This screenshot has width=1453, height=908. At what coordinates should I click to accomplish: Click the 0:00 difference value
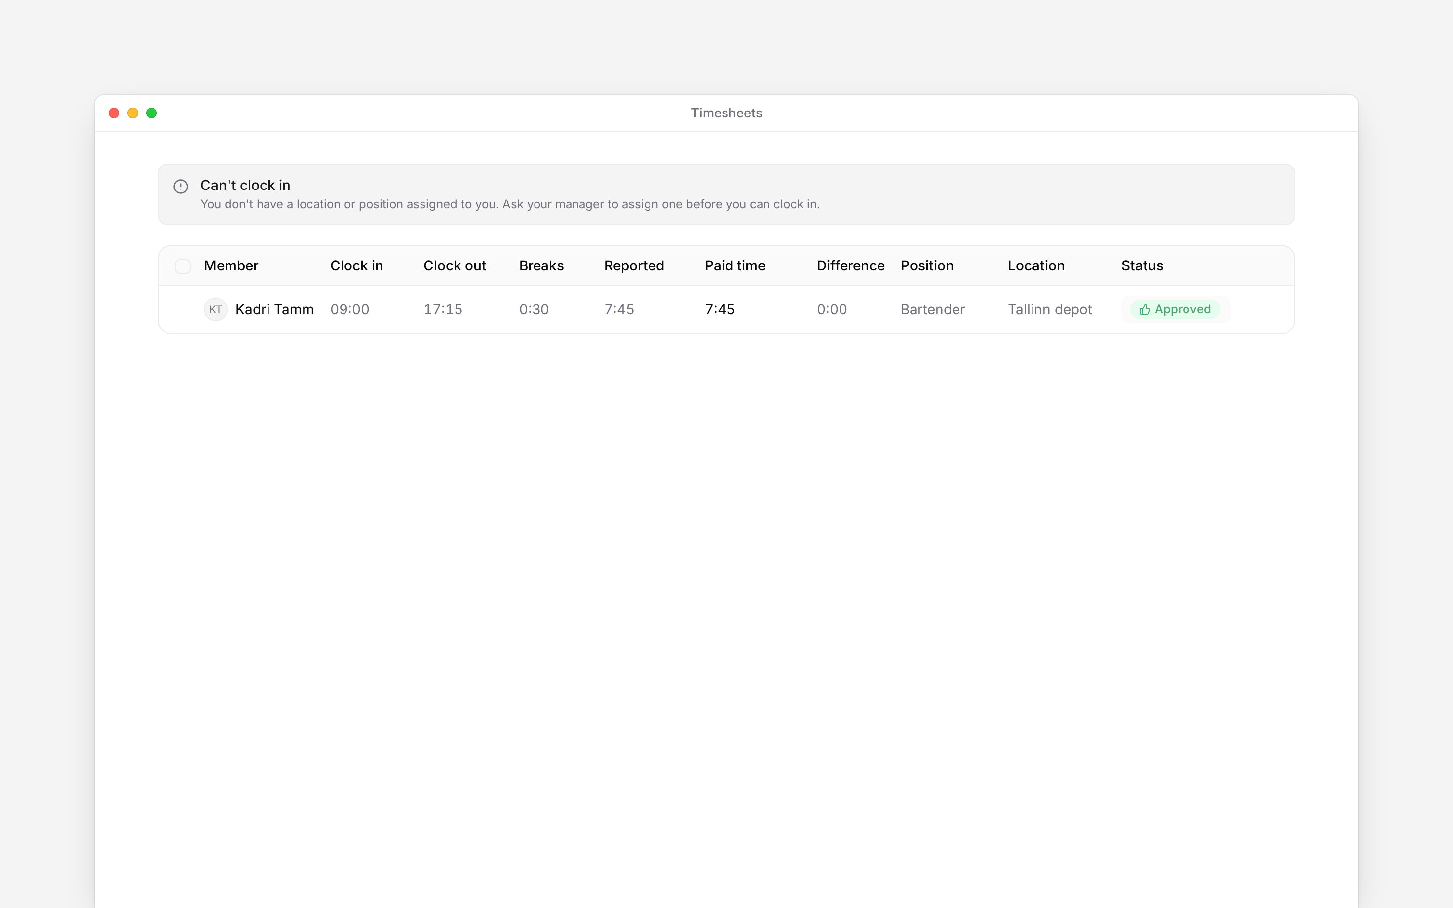[832, 309]
